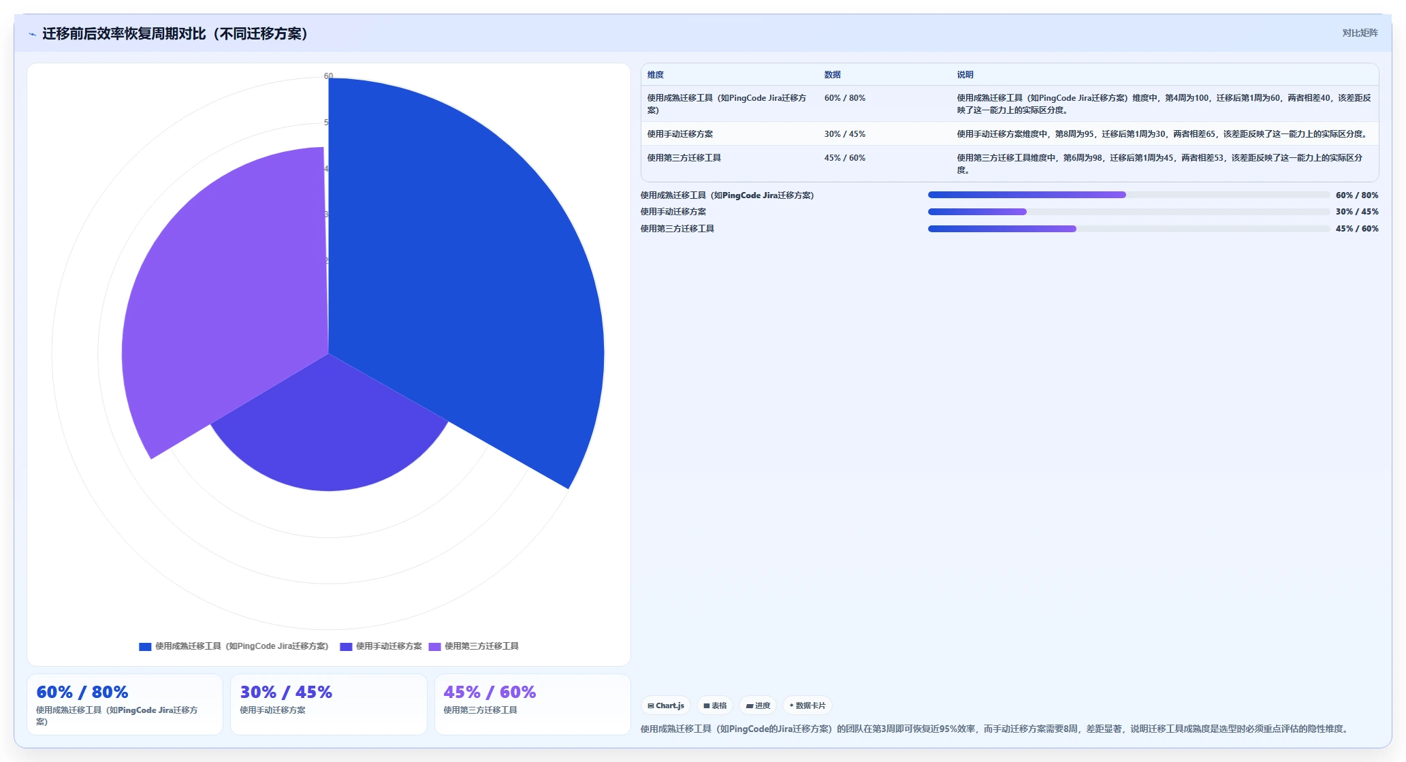Click the radial axis label 60

(x=328, y=76)
